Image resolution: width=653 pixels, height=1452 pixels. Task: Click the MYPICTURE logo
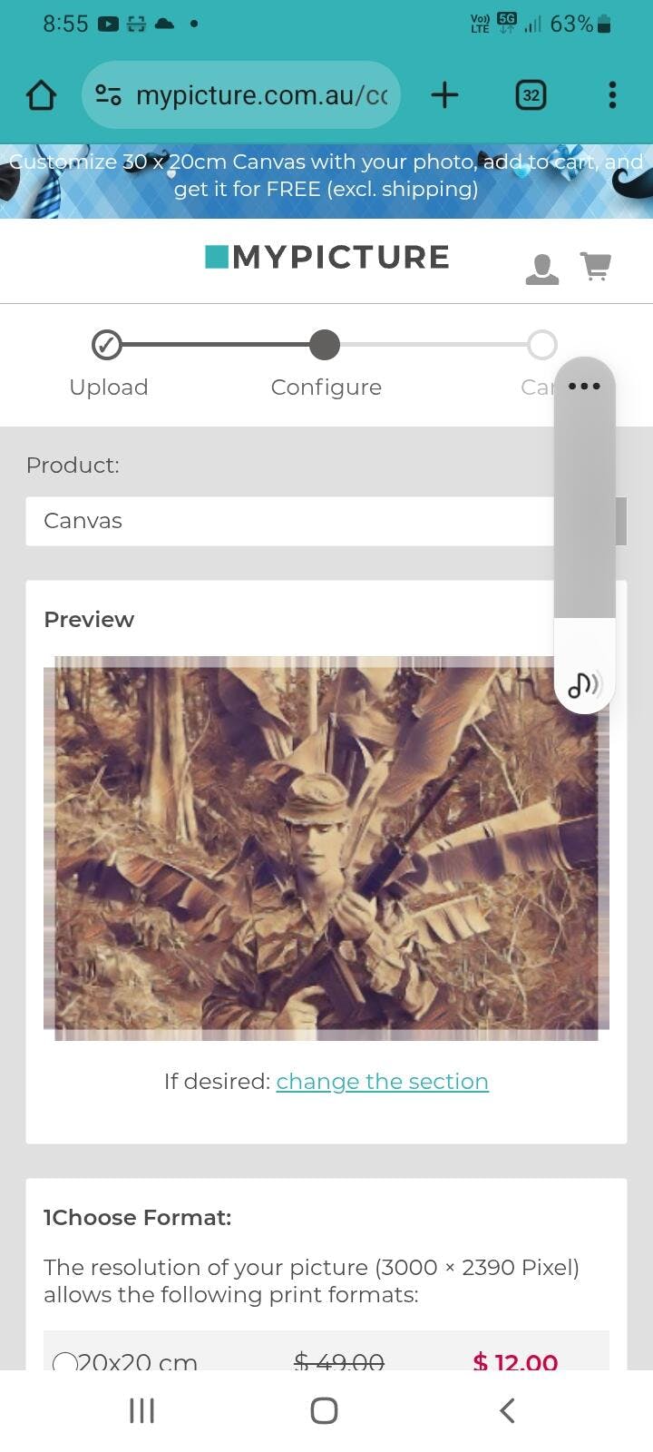coord(327,258)
